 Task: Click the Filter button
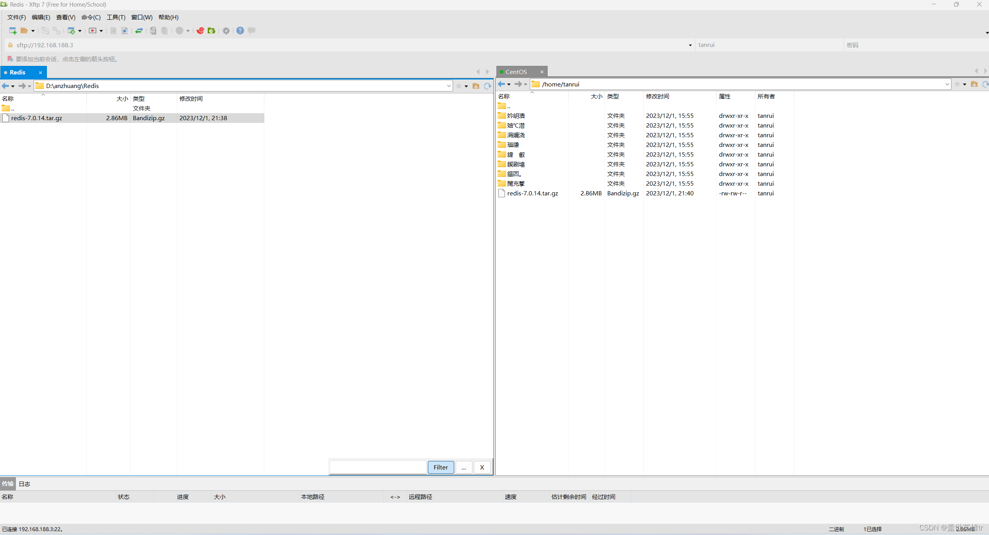click(x=441, y=467)
